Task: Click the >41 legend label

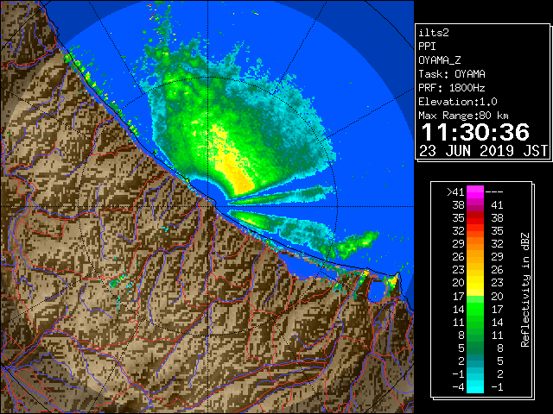Action: click(455, 192)
